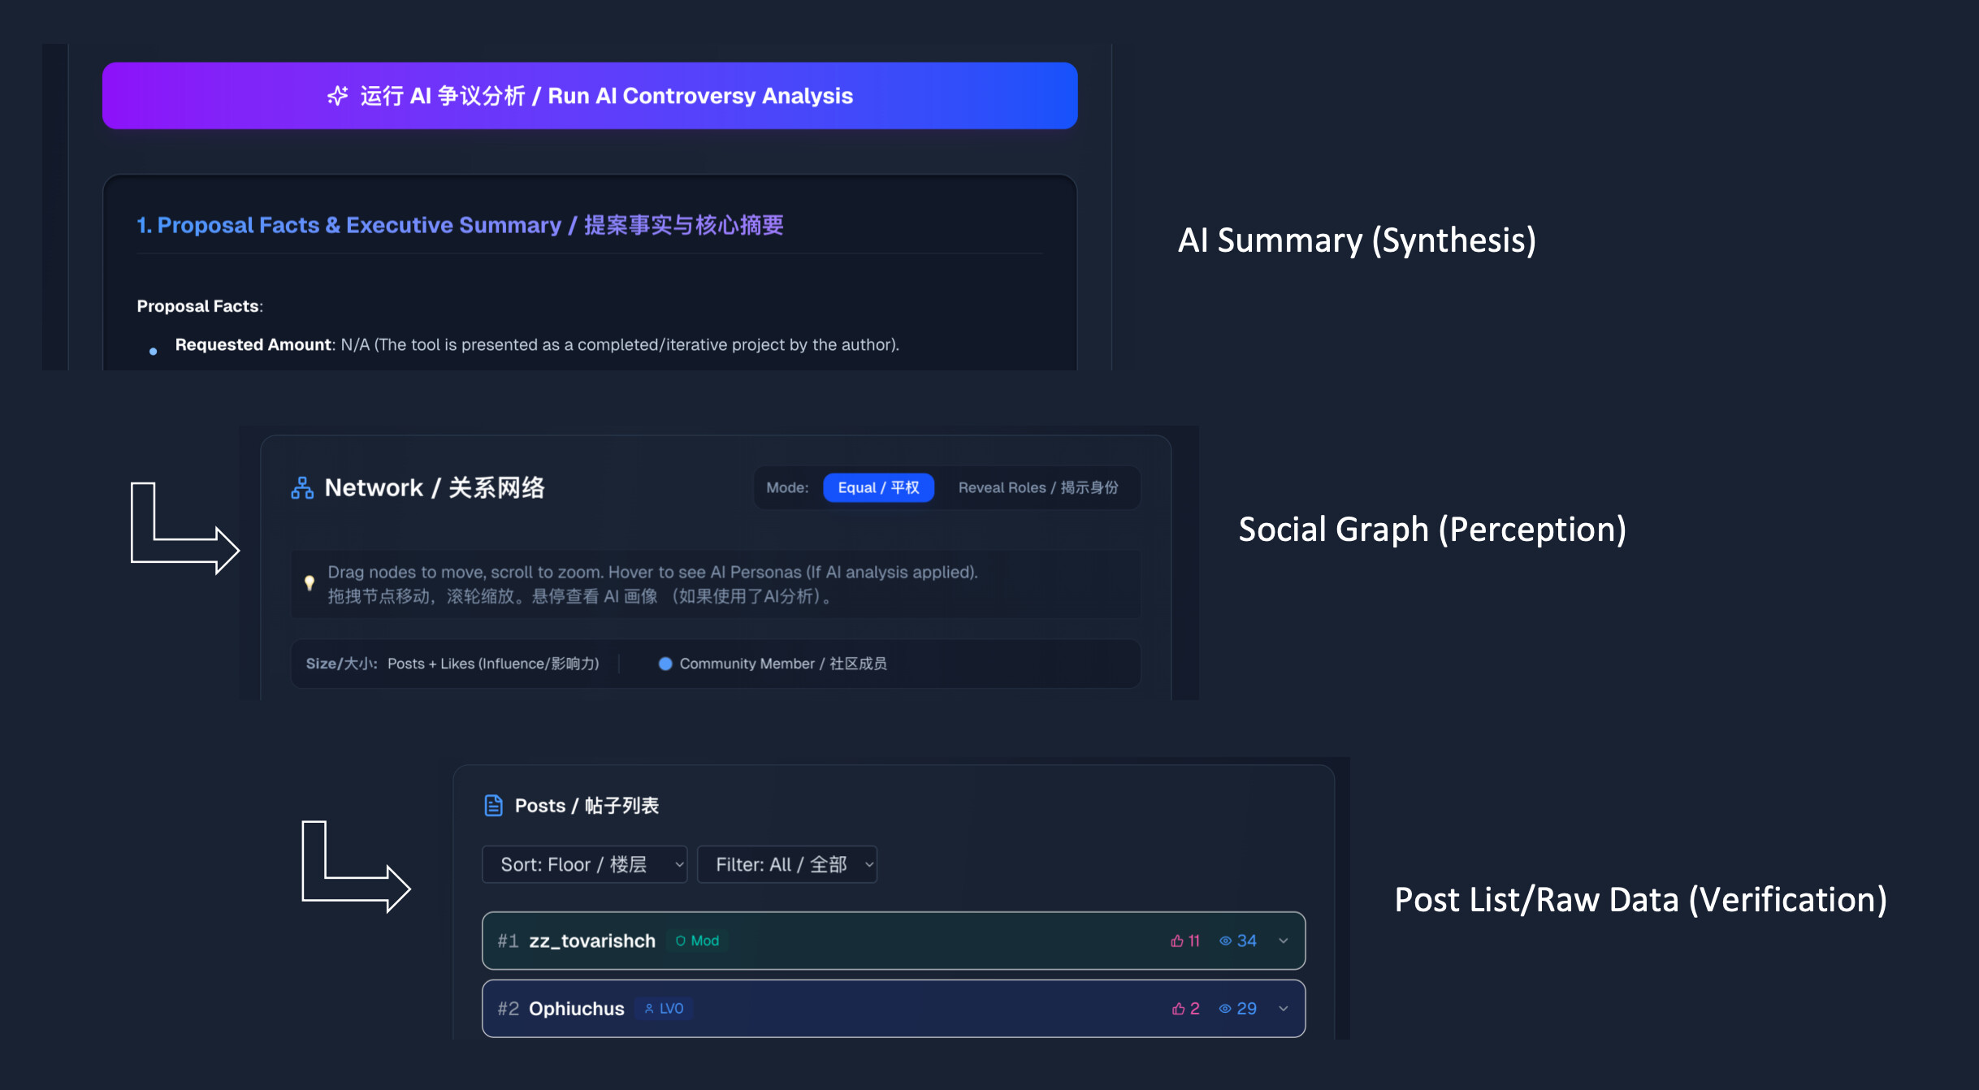Click the Posts document icon
Viewport: 1979px width, 1090px height.
(493, 806)
